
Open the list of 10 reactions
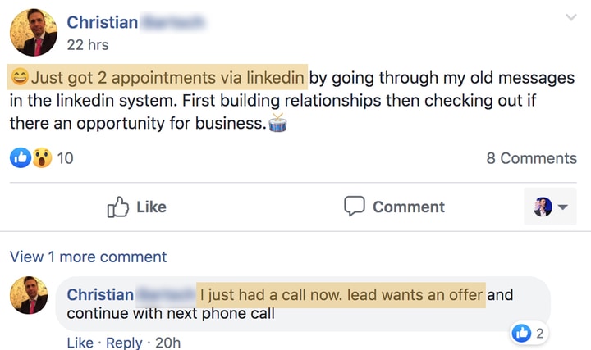point(65,158)
